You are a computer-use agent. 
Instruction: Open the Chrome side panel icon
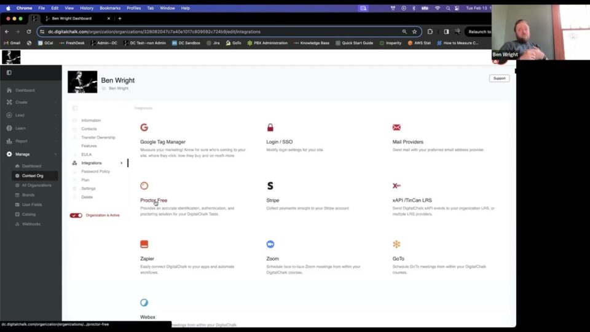[x=446, y=31]
